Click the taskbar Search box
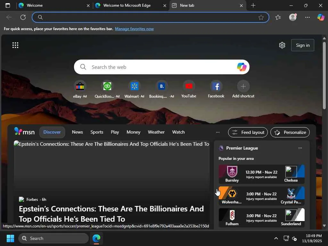 [53, 238]
